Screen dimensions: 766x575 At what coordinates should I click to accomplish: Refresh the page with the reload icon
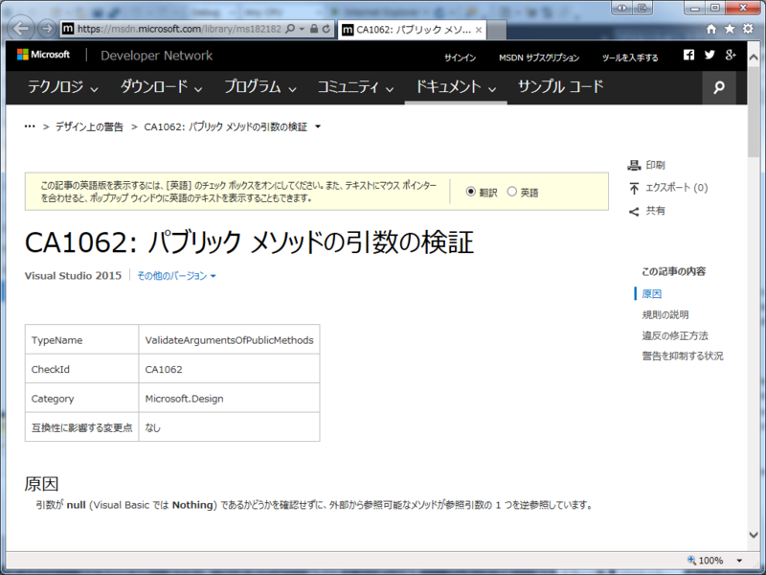tap(327, 29)
